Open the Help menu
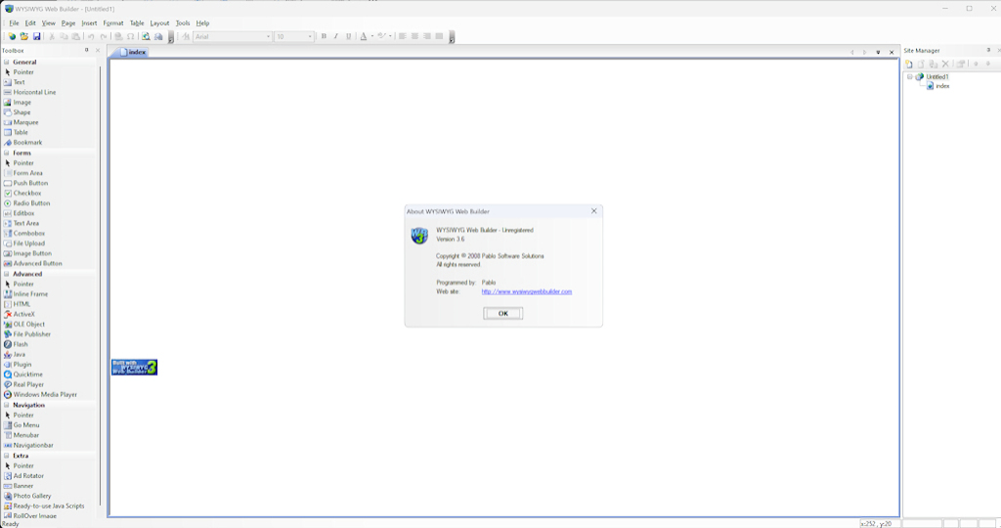1001x528 pixels. point(202,23)
